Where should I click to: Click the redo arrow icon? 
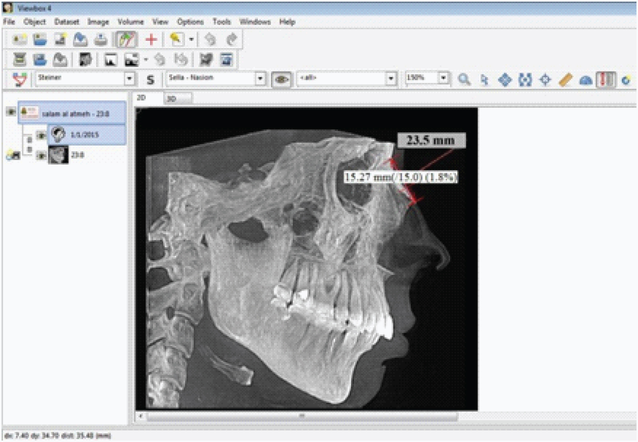[x=231, y=39]
